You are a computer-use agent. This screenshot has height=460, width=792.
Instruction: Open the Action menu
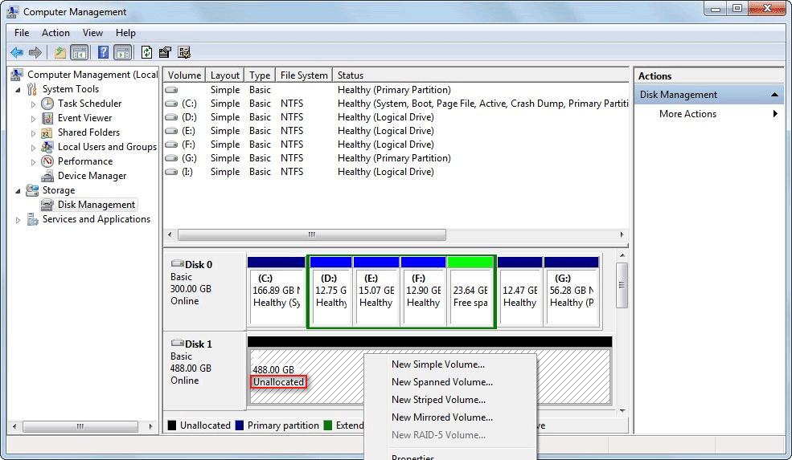coord(55,33)
